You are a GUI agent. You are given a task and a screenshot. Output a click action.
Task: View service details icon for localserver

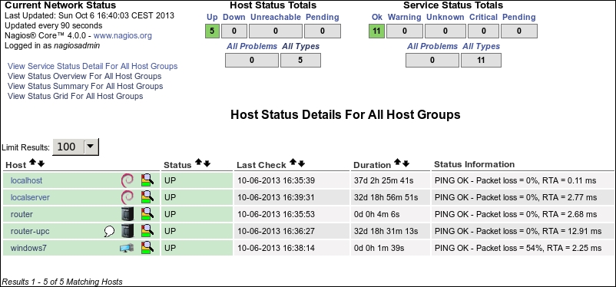pos(147,197)
